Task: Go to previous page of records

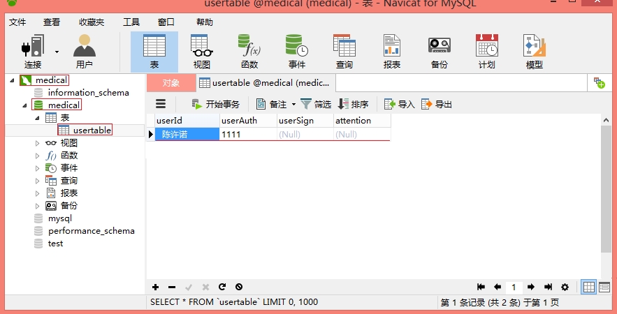Action: click(x=498, y=287)
